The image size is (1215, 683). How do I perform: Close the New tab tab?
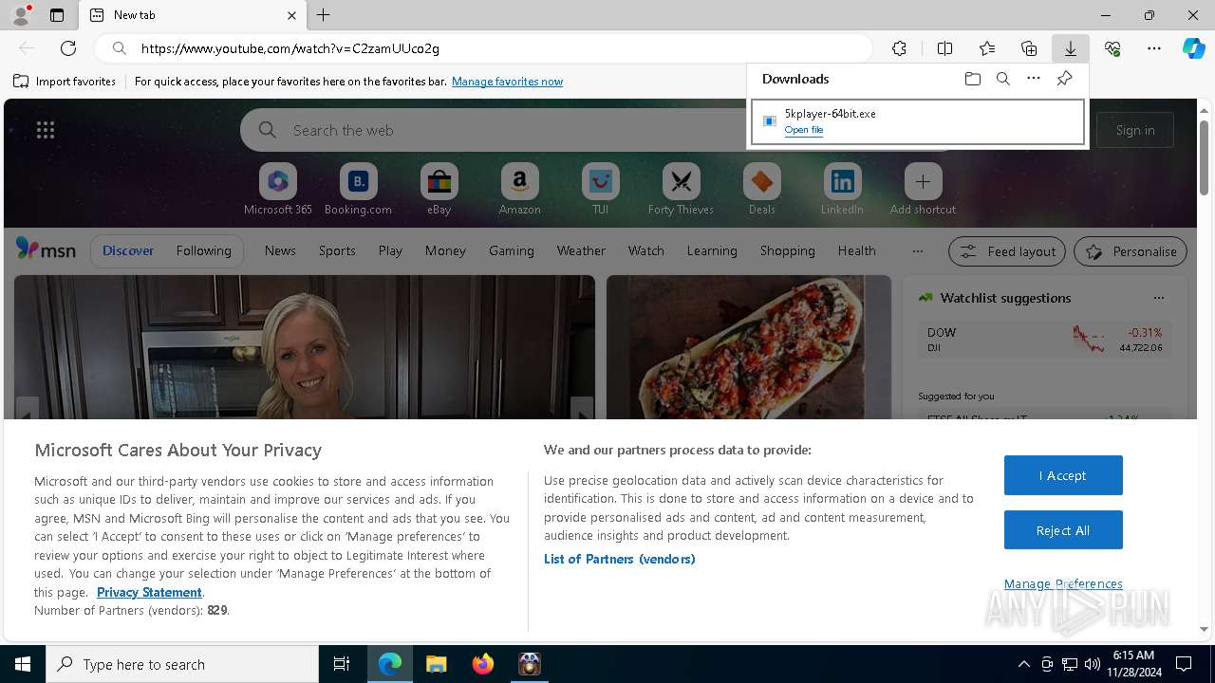[x=291, y=15]
